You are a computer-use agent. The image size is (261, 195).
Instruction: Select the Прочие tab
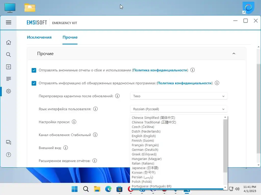coord(70,37)
